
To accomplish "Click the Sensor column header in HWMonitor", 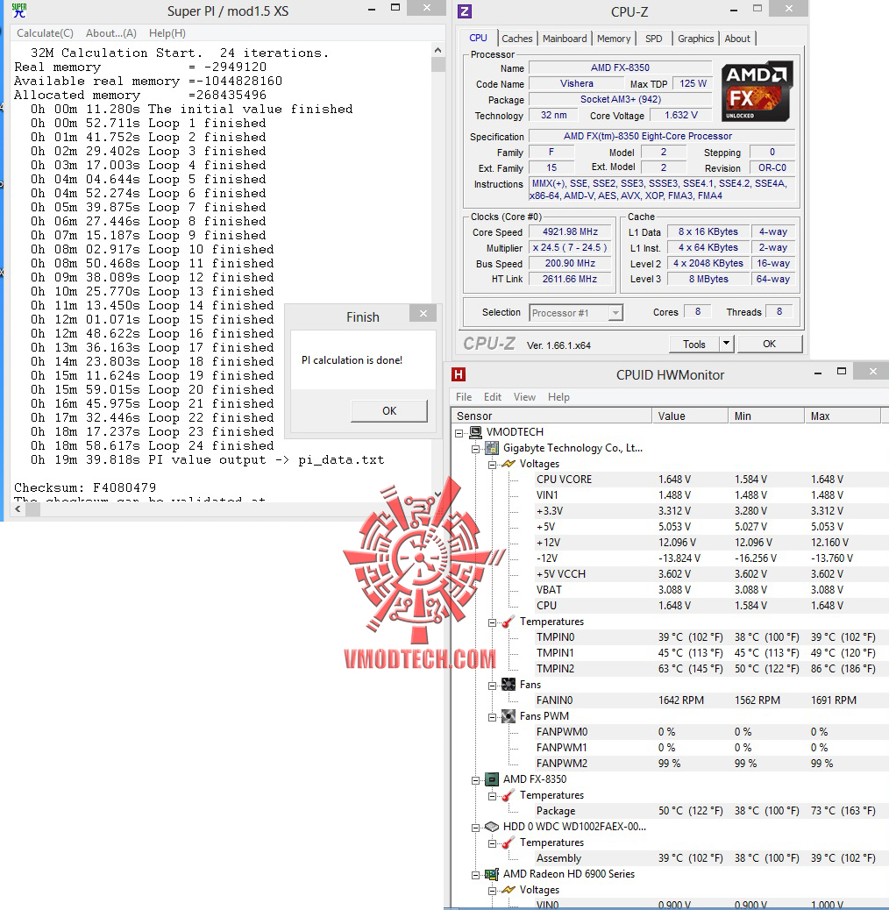I will pyautogui.click(x=551, y=416).
